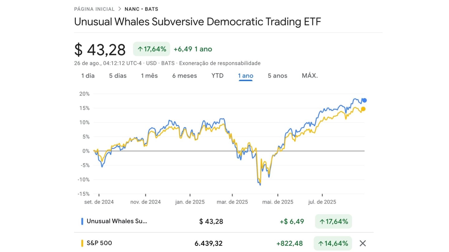Image resolution: width=449 pixels, height=252 pixels.
Task: Open the NANC • BATS ticker link
Action: click(x=141, y=9)
